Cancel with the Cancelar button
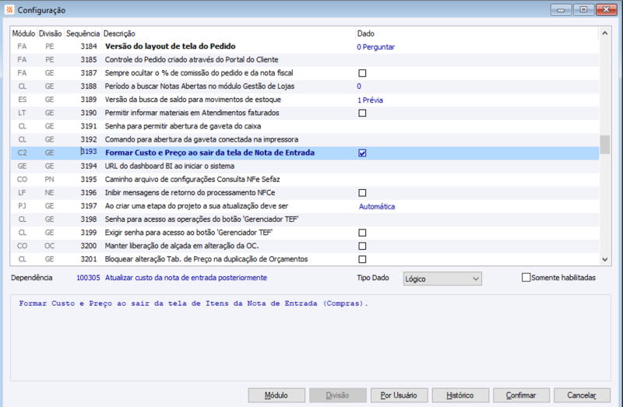 pyautogui.click(x=582, y=395)
